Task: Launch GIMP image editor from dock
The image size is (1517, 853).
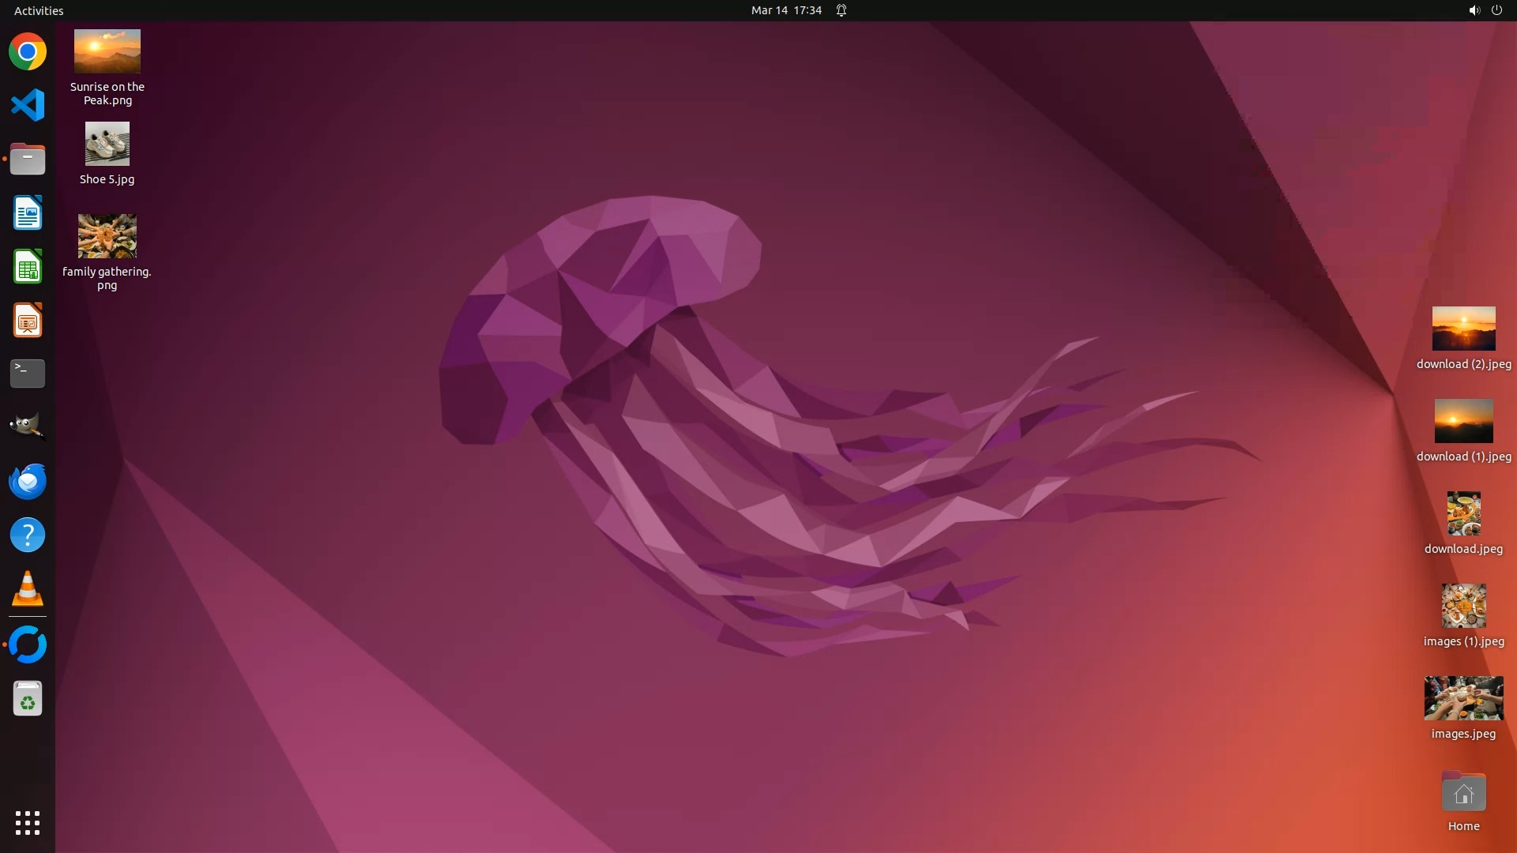Action: coord(28,426)
